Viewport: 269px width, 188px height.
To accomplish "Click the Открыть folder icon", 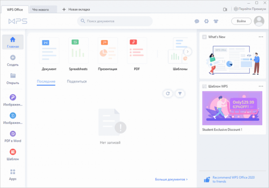I will [13, 76].
